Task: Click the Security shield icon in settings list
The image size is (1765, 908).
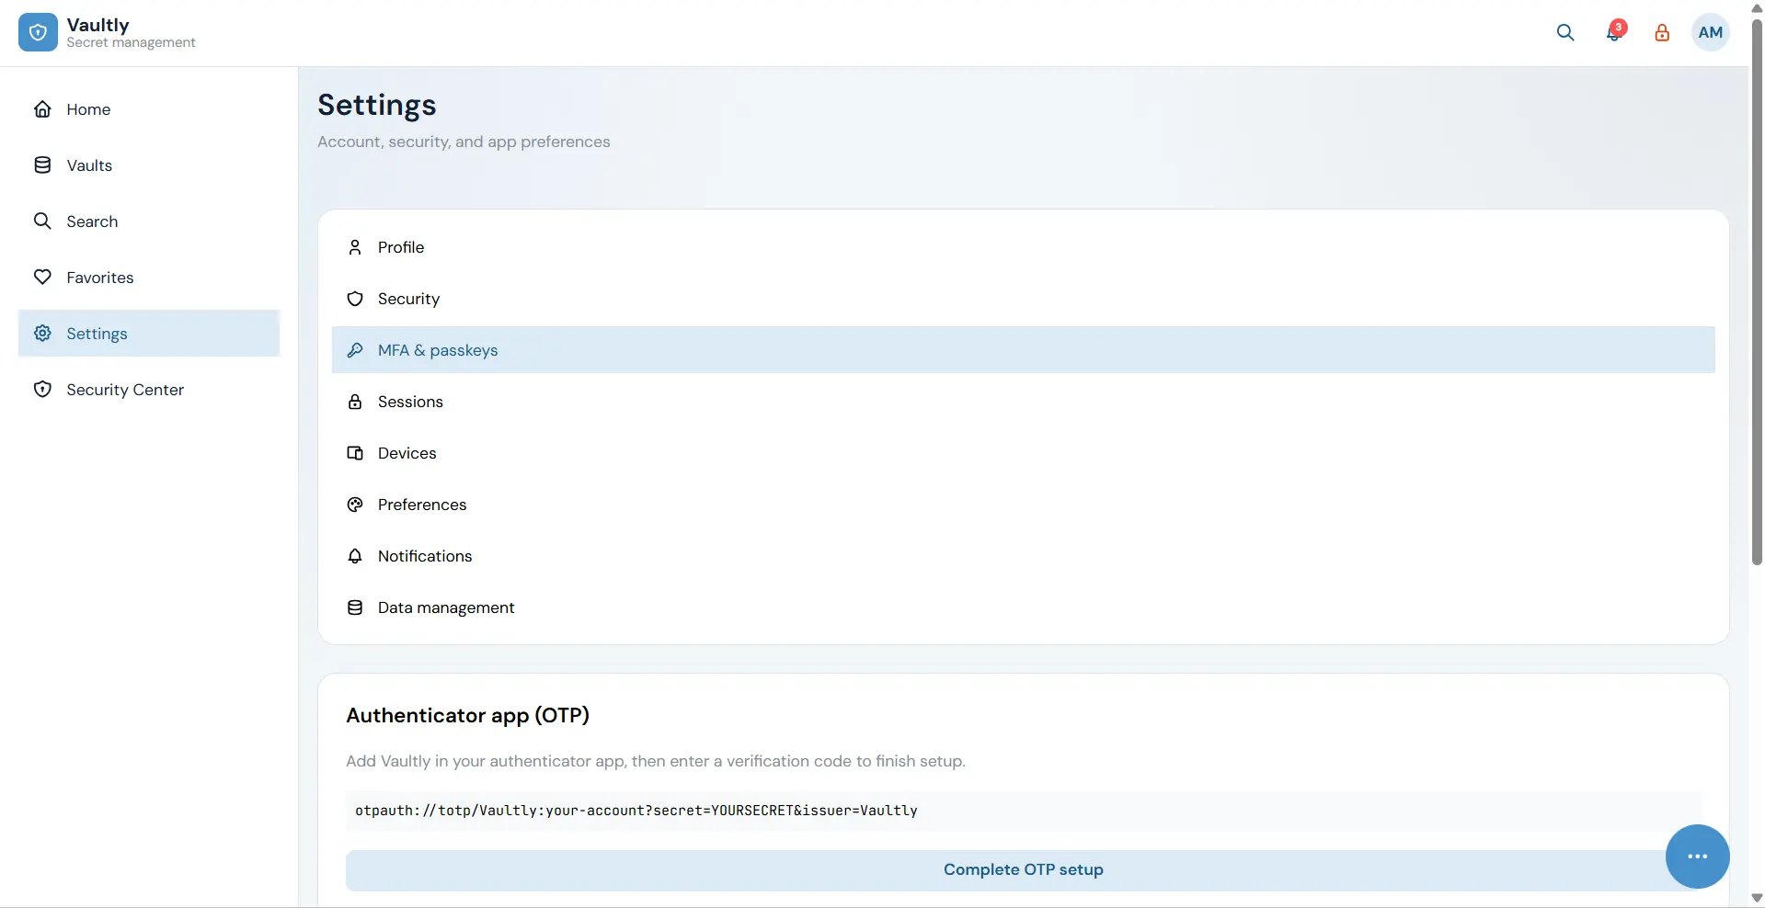Action: (x=355, y=299)
